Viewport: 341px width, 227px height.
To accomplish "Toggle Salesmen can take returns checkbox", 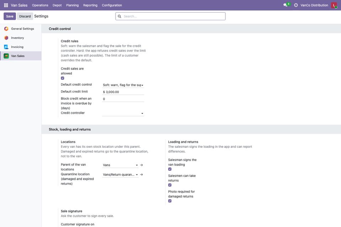I will coord(170,185).
